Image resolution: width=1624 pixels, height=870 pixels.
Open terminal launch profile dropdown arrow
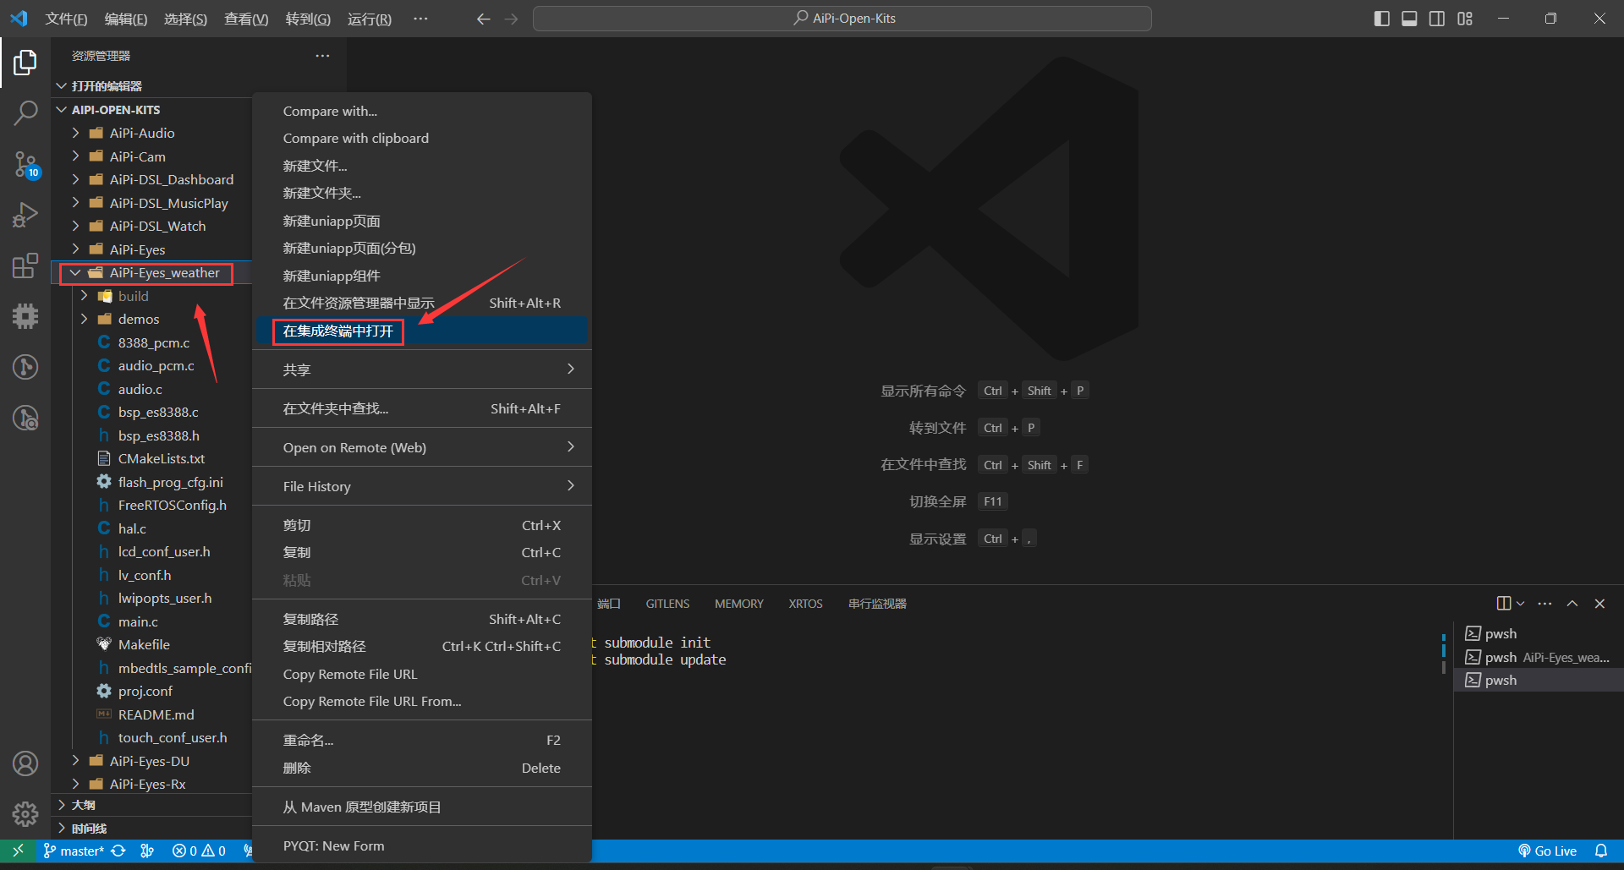1520,604
